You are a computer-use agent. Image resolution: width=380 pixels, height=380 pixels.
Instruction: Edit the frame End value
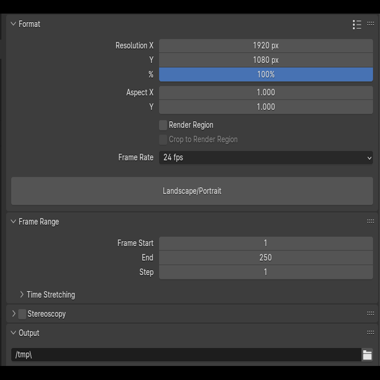266,257
